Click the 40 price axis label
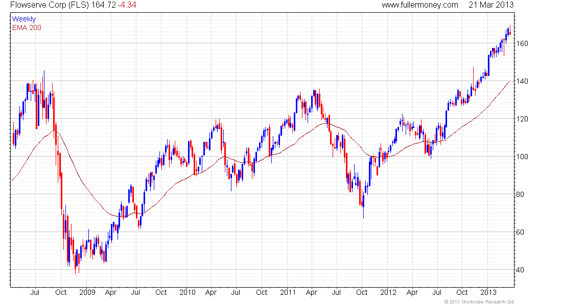Viewport: 562px width, 306px height. pyautogui.click(x=521, y=270)
